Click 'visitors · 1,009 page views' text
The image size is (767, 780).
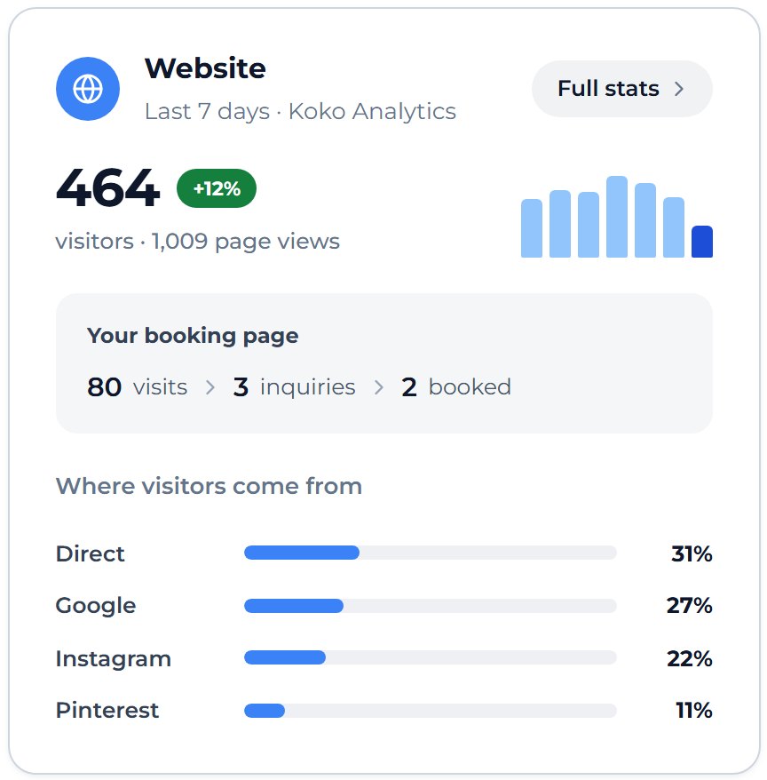pyautogui.click(x=197, y=242)
